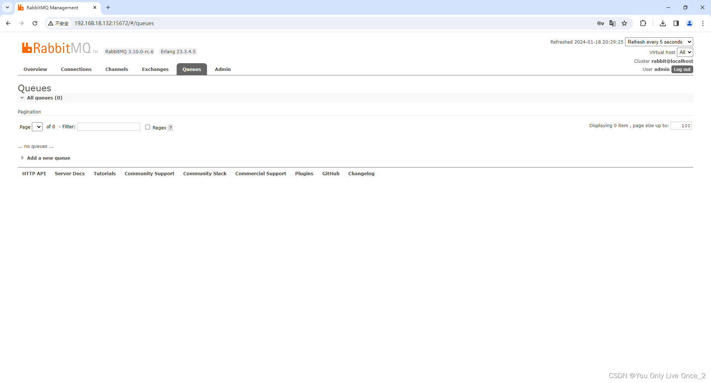Open the browser downloads icon
This screenshot has width=711, height=383.
[x=662, y=23]
